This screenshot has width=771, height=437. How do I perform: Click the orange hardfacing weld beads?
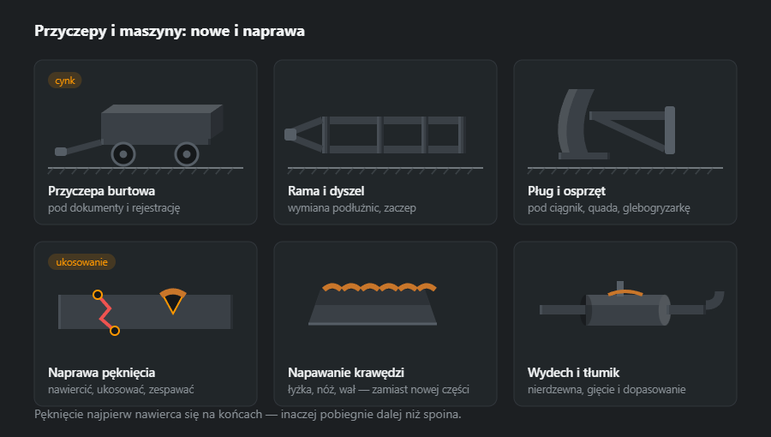tap(380, 287)
